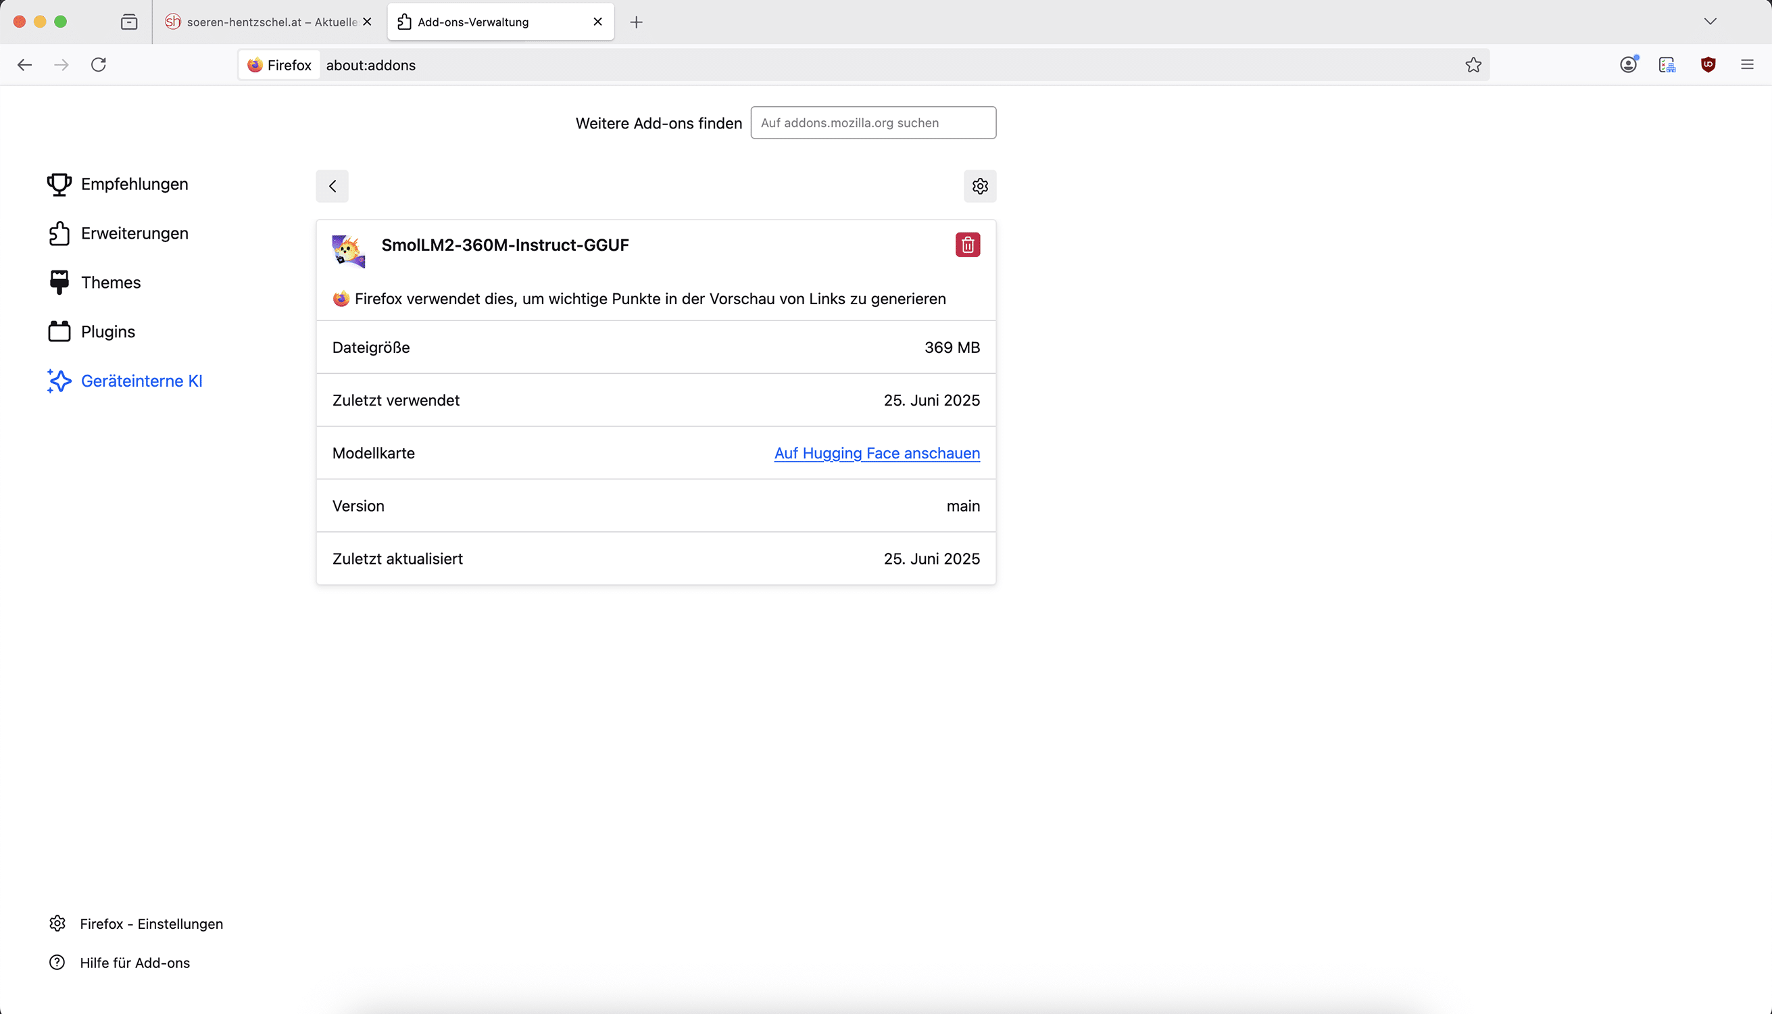Show the Plugins category
Image resolution: width=1772 pixels, height=1014 pixels.
coord(91,331)
